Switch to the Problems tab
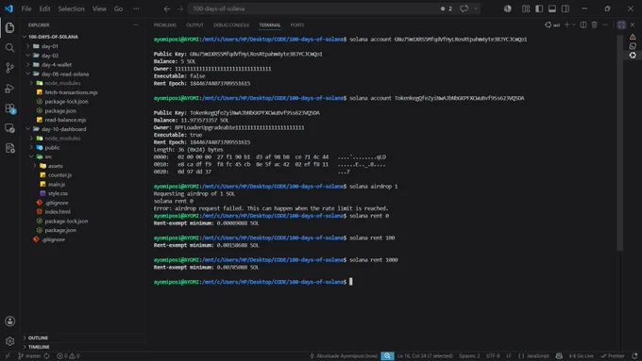Screen dimensions: 642x361 coord(164,25)
